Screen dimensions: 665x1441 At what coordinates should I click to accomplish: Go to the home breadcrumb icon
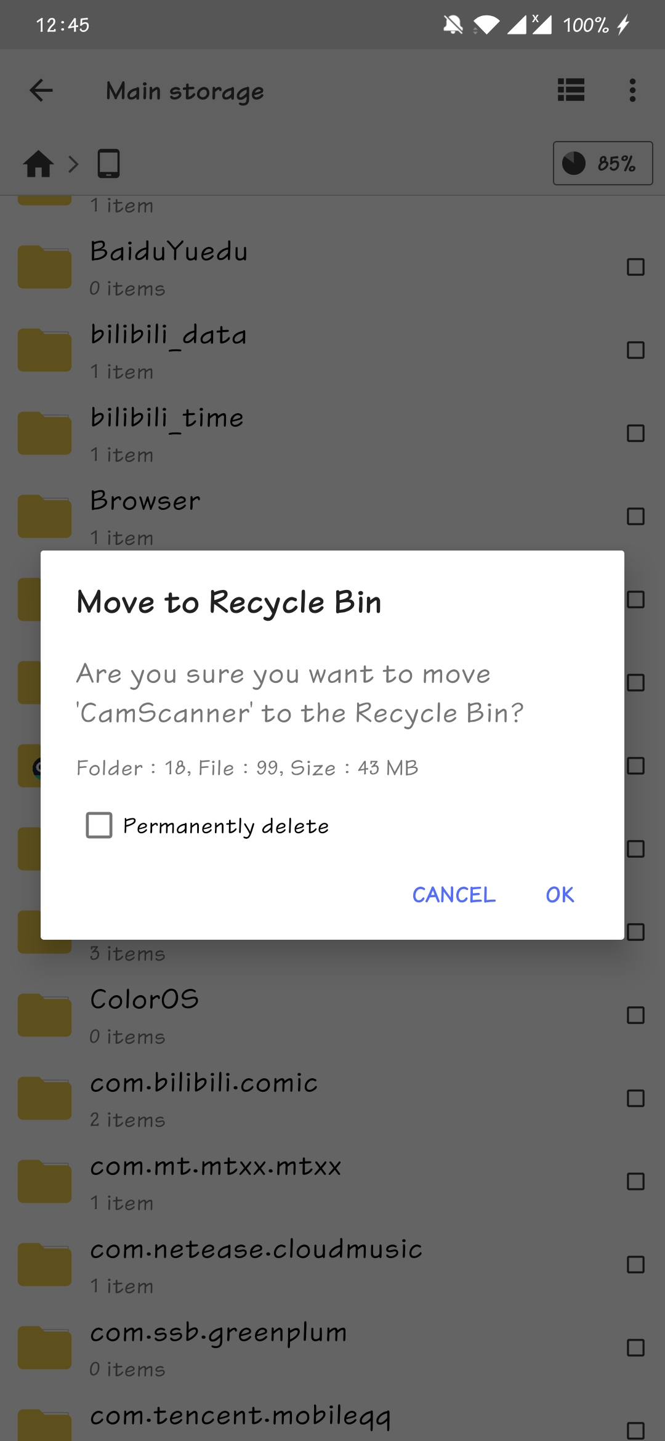tap(38, 164)
